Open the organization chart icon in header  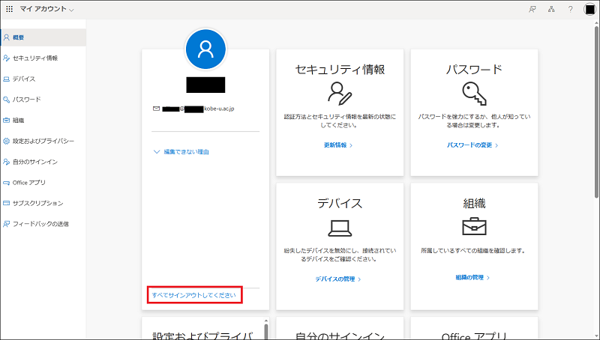(x=551, y=9)
